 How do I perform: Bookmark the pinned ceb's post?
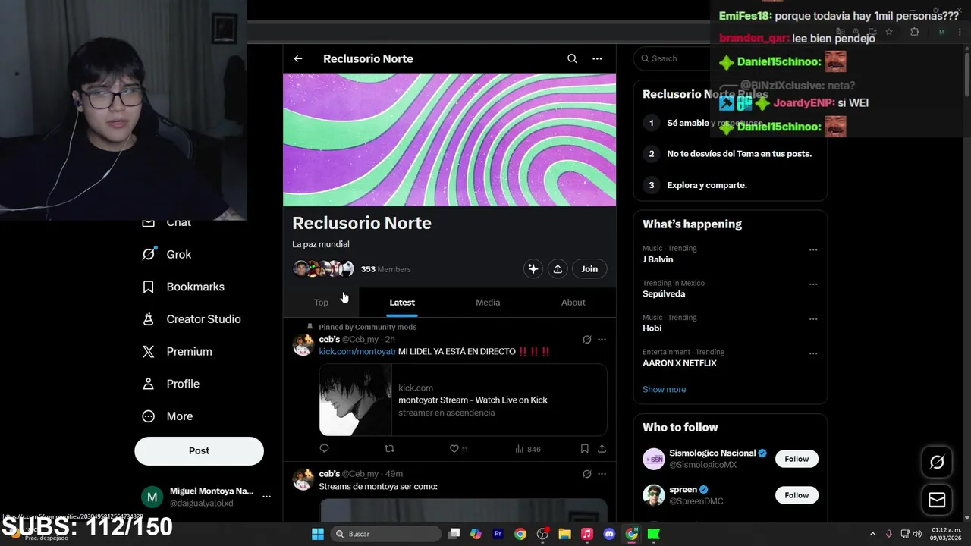pos(584,449)
